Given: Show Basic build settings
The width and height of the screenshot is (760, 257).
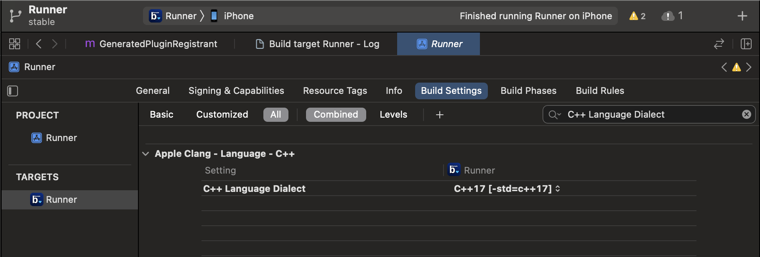Looking at the screenshot, I should click(162, 114).
